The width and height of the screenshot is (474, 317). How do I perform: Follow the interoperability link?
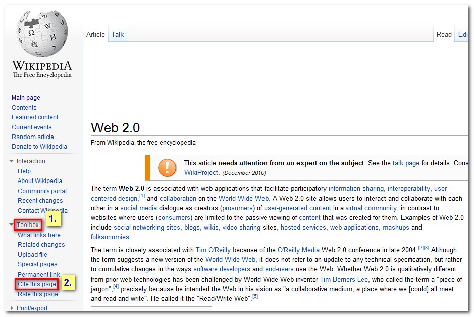pos(409,188)
